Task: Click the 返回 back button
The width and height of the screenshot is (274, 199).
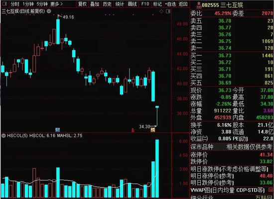Action: coord(183,4)
